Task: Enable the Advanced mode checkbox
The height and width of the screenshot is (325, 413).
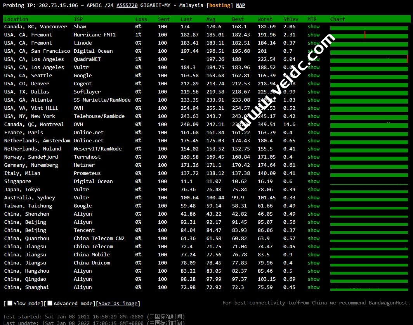Action: coord(50,303)
